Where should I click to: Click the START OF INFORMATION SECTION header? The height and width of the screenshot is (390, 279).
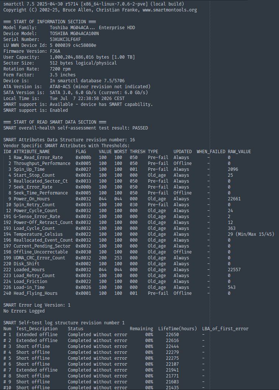pyautogui.click(x=50, y=22)
